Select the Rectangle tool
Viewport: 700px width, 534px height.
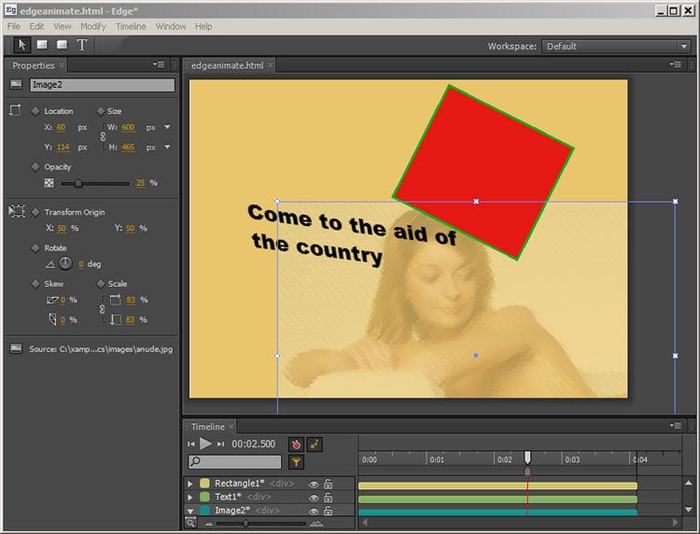(x=42, y=45)
